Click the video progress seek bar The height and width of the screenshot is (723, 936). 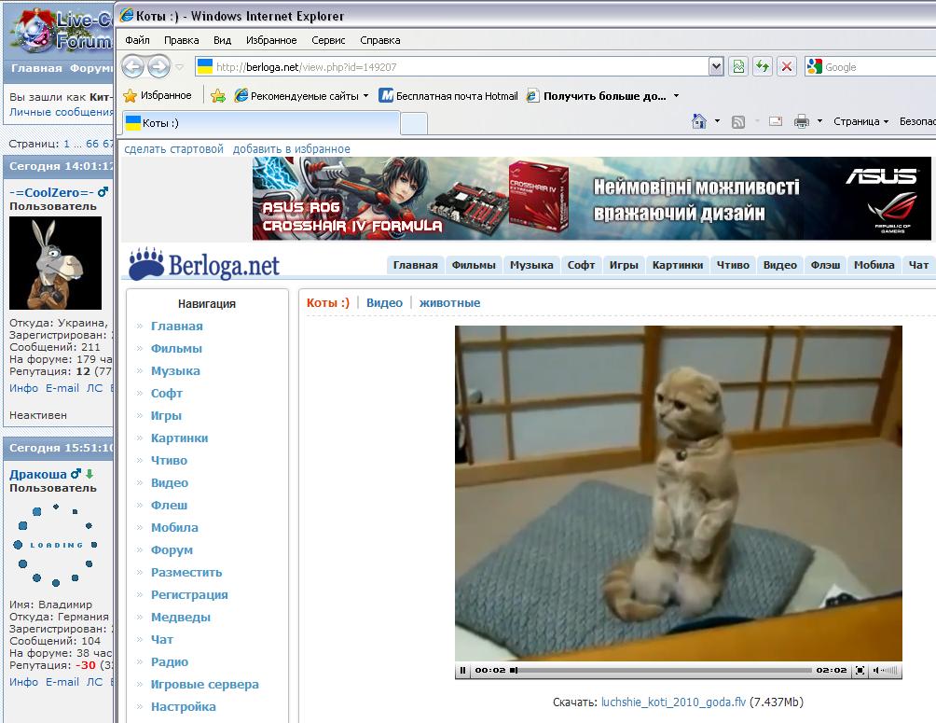coord(662,670)
